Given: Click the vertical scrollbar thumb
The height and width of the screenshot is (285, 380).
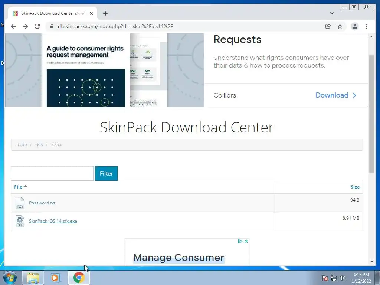Looking at the screenshot, I should pyautogui.click(x=371, y=114).
